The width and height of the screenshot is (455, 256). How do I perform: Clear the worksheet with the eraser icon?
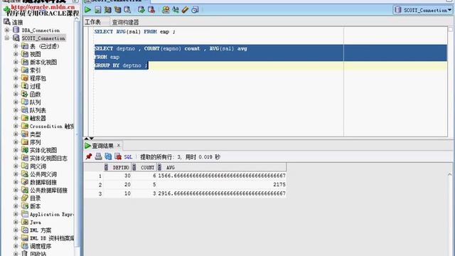coord(185,10)
